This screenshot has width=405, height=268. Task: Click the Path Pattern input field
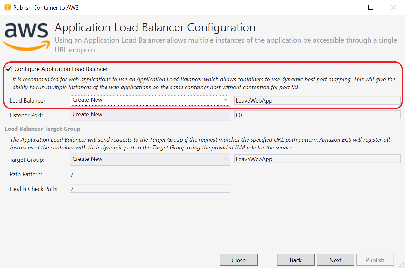[x=150, y=174]
